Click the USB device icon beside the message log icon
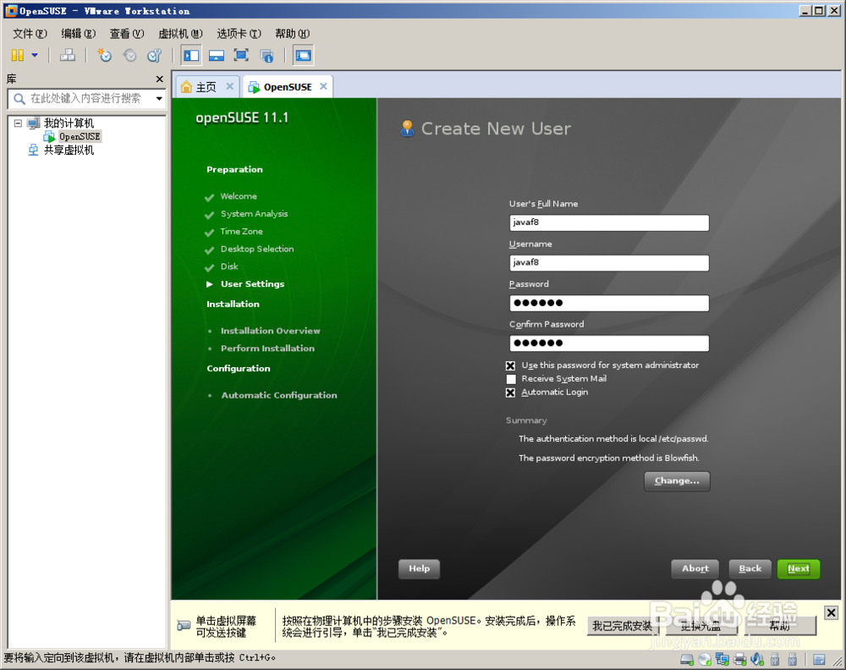 793,659
